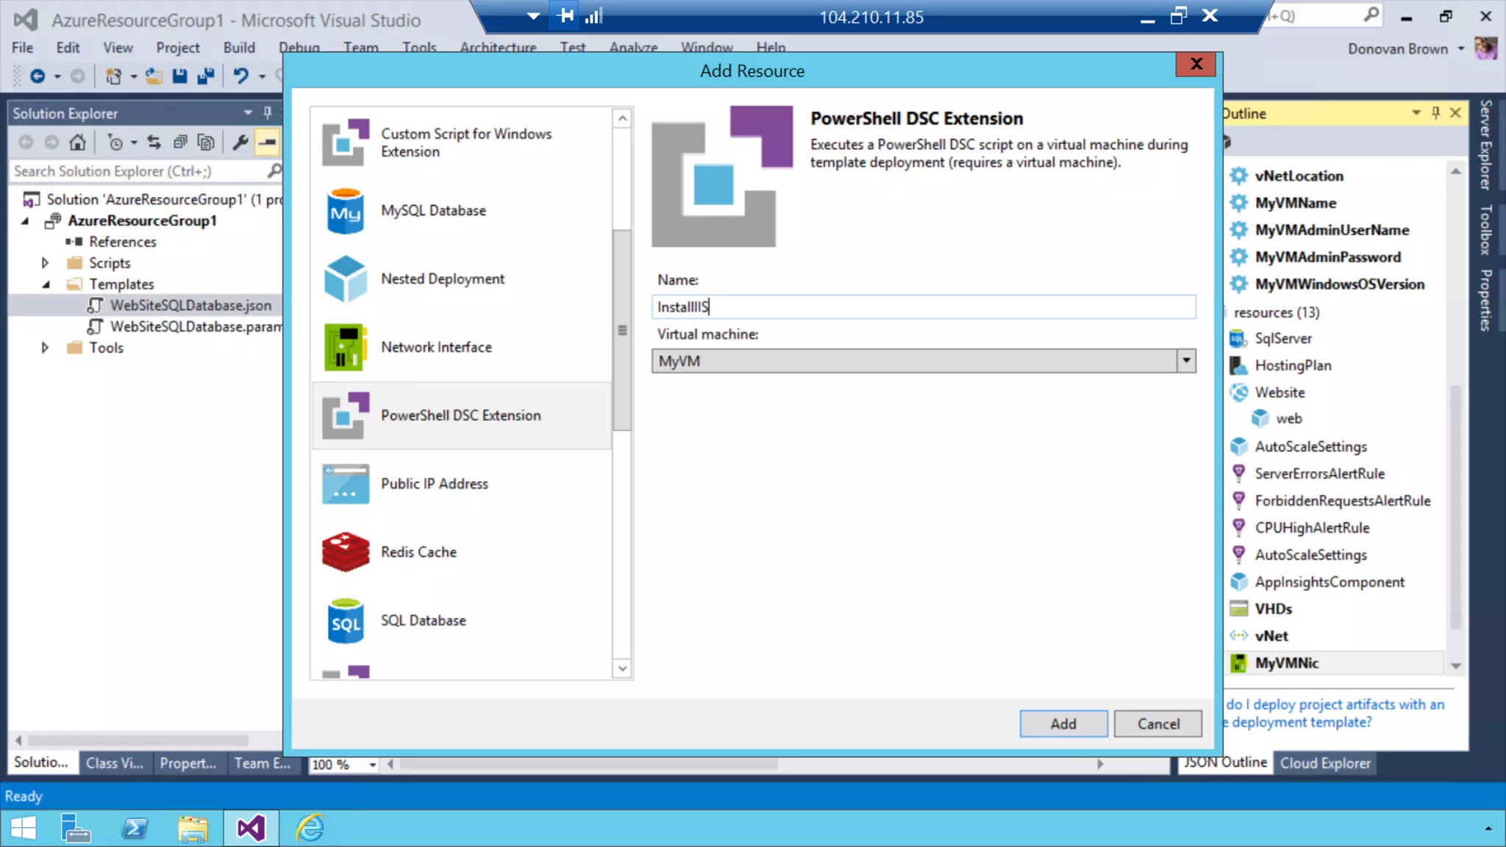The width and height of the screenshot is (1506, 847).
Task: Toggle the Preview Selected Items button
Action: [x=268, y=142]
